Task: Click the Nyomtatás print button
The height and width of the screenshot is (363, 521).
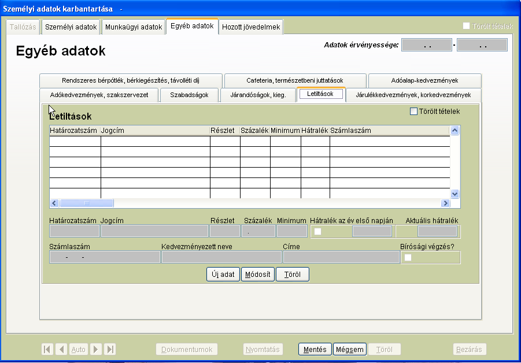Action: point(263,349)
